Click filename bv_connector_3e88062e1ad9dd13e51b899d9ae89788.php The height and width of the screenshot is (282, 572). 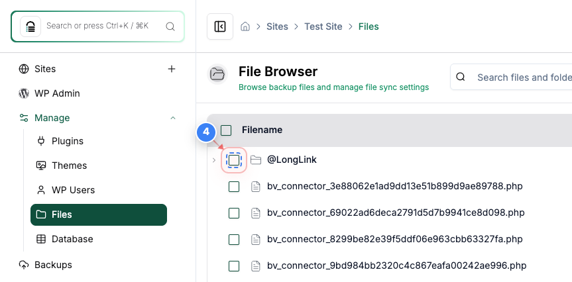(x=395, y=186)
